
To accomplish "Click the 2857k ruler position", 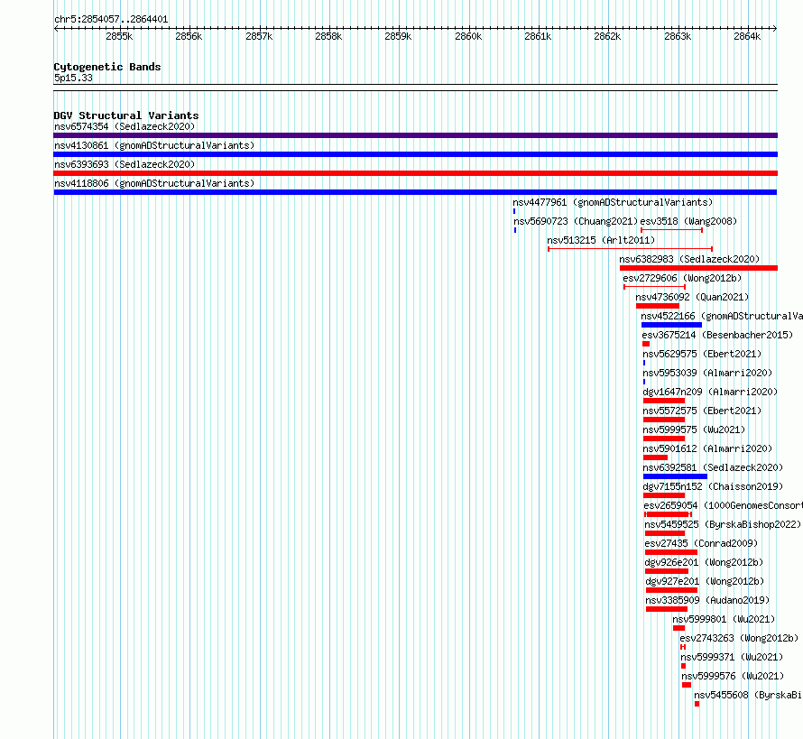I will point(259,36).
